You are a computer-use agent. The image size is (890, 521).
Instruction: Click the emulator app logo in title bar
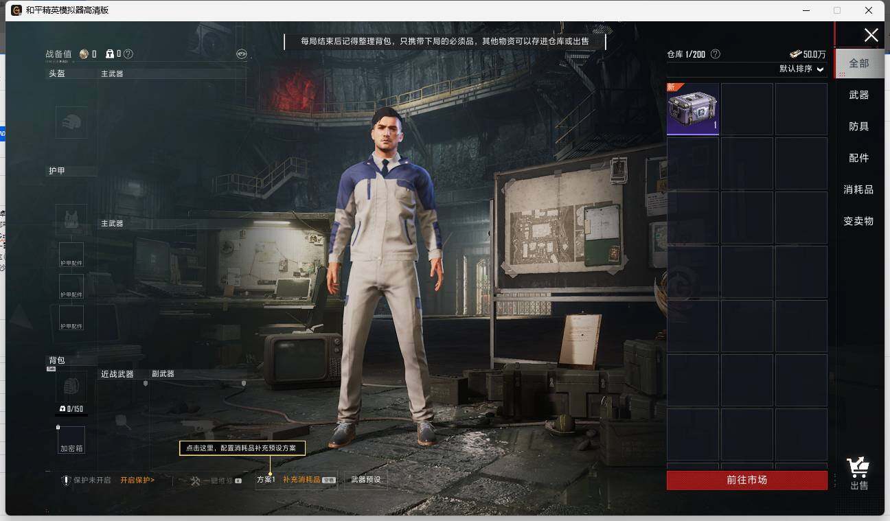coord(16,10)
